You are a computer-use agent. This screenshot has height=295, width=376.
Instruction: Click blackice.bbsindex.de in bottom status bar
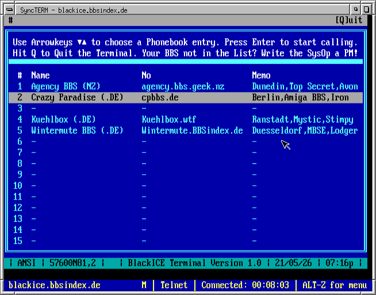pyautogui.click(x=54, y=285)
